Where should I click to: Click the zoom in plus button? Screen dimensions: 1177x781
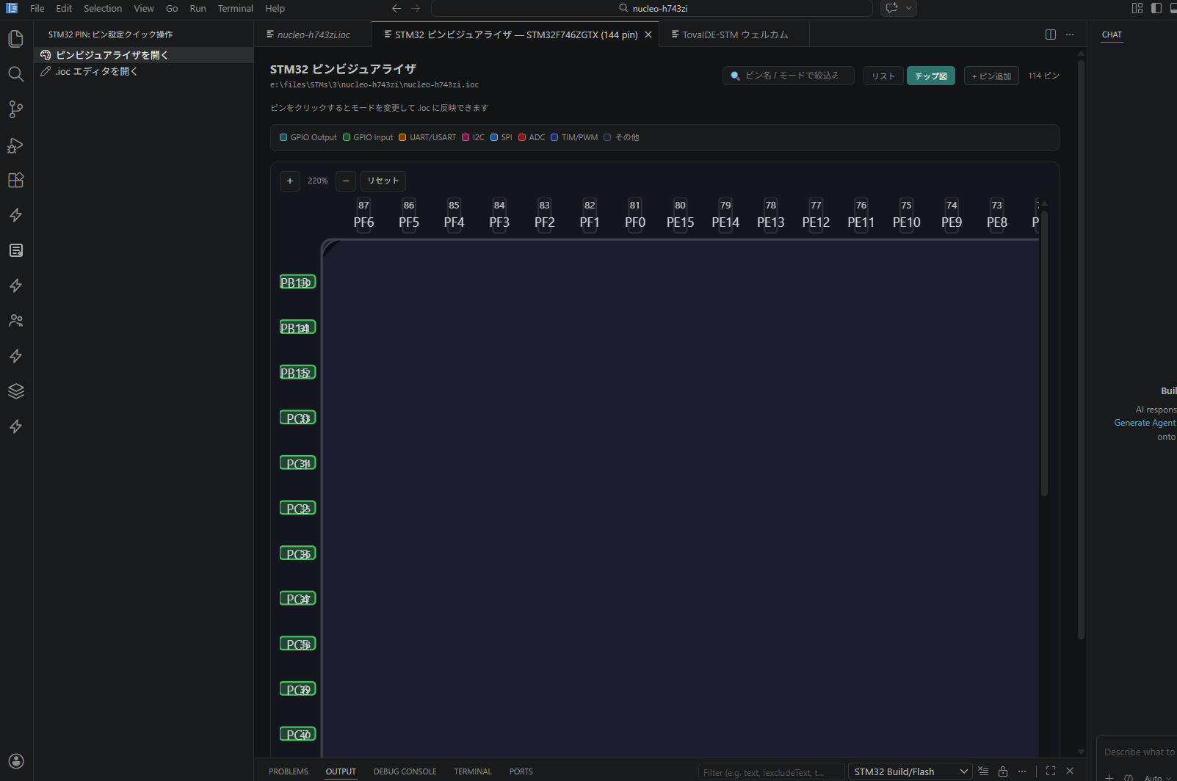point(290,181)
